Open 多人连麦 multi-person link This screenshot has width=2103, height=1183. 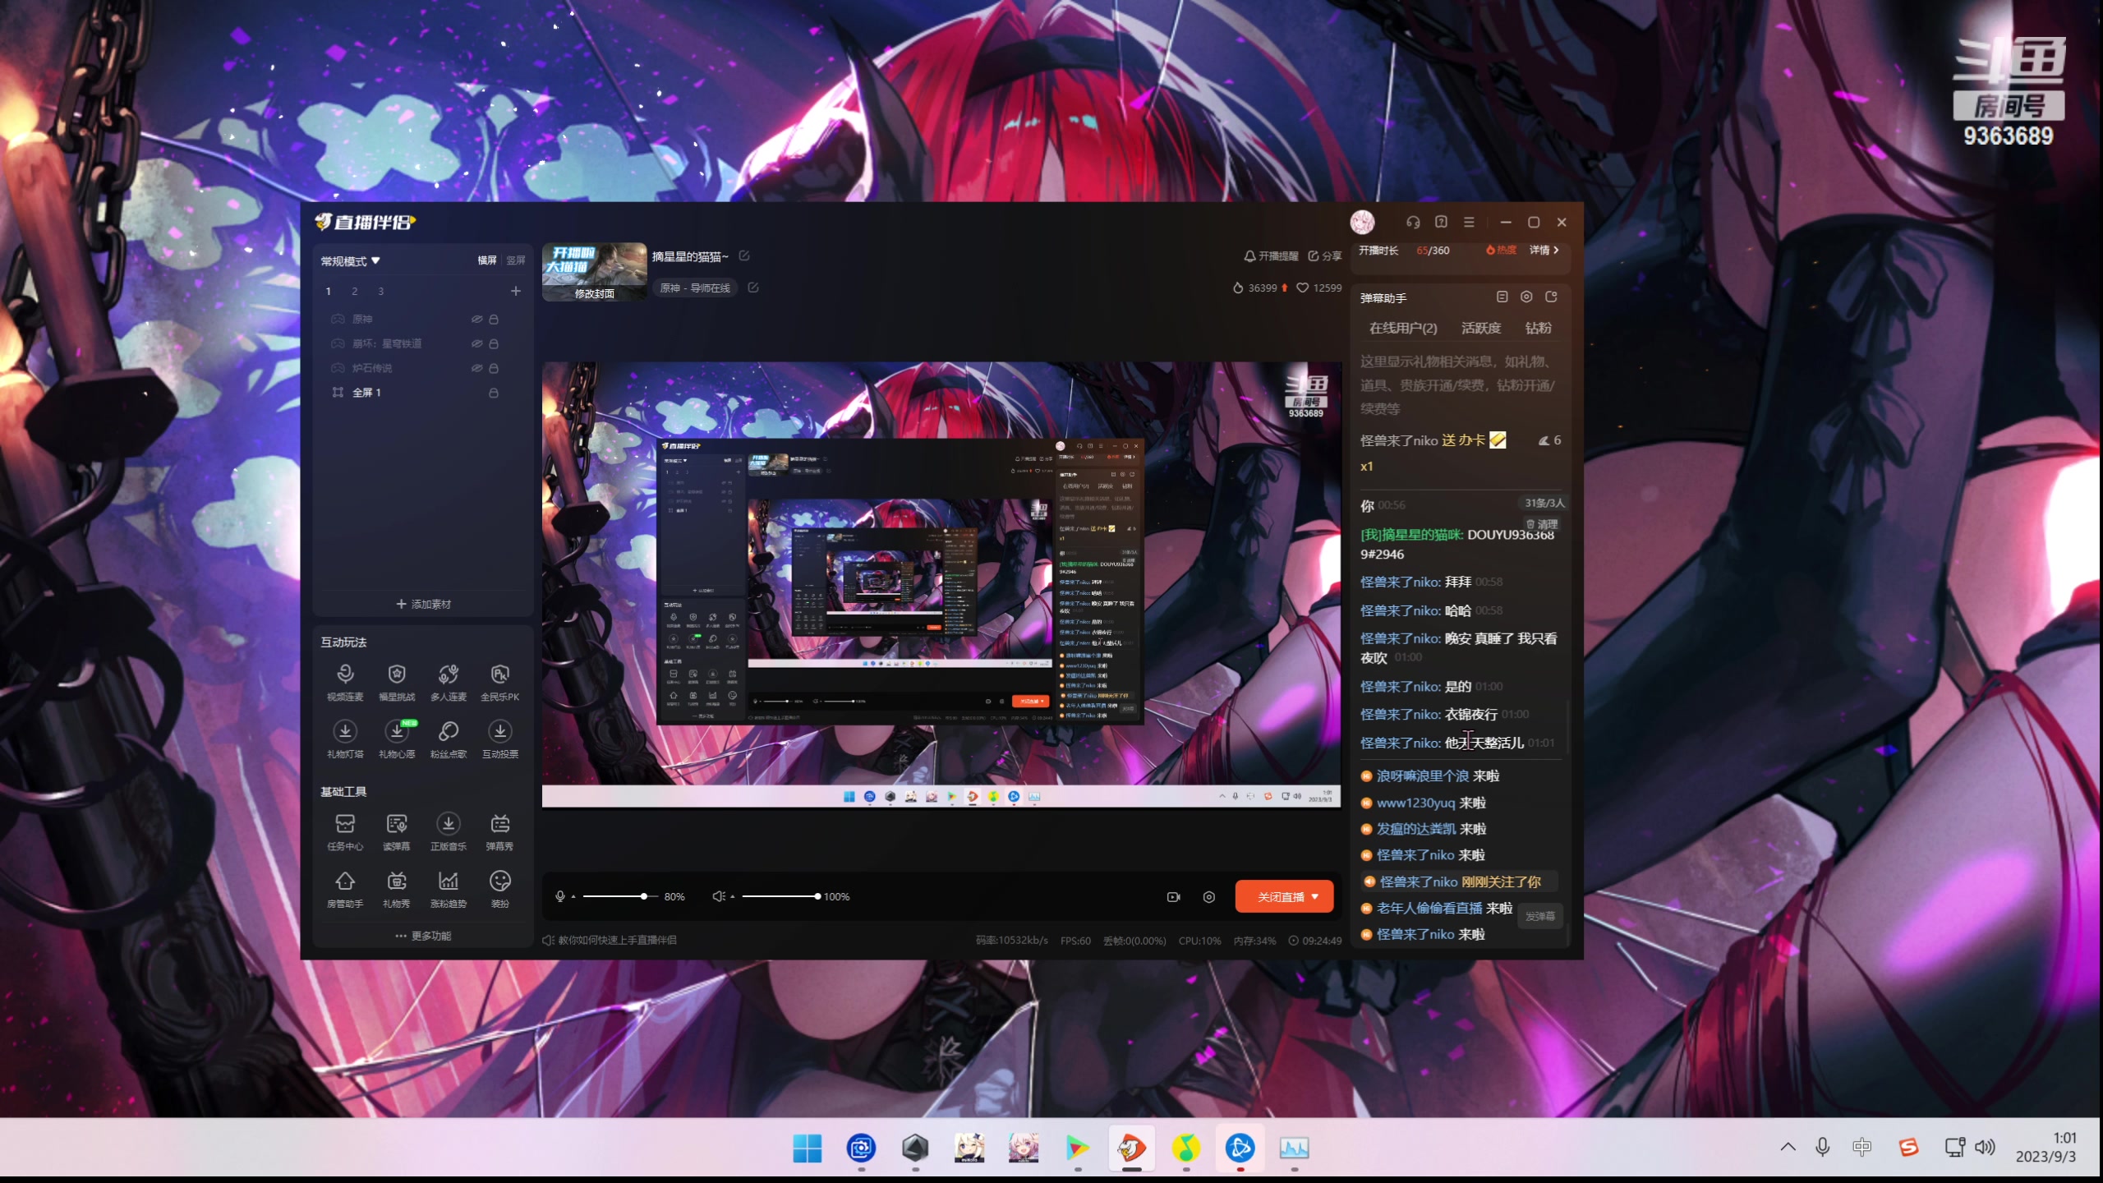(x=449, y=682)
